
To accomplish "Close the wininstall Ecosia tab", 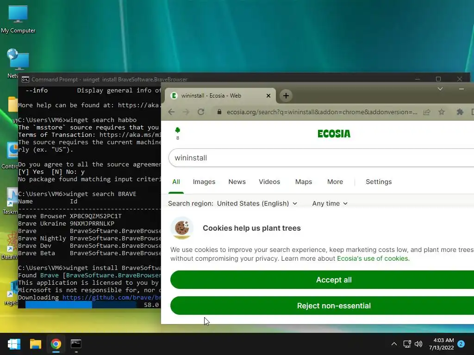I will pos(268,96).
